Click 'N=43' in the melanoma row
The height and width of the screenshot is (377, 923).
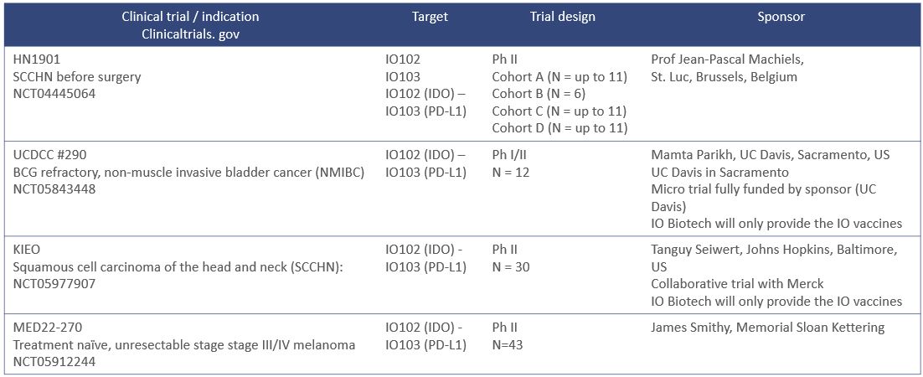point(508,344)
